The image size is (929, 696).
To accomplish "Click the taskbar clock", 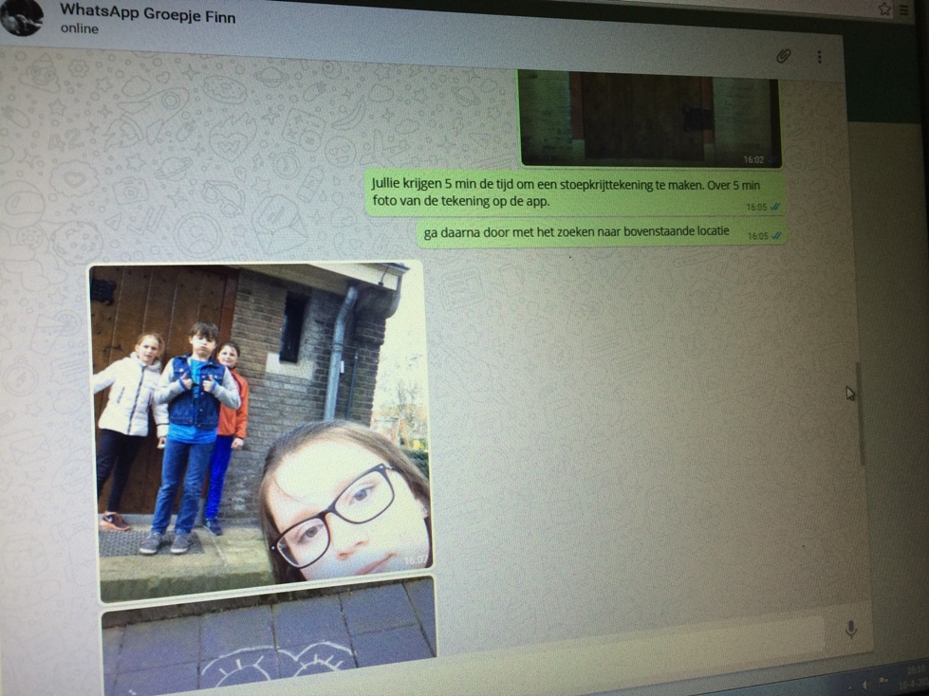I will click(916, 677).
